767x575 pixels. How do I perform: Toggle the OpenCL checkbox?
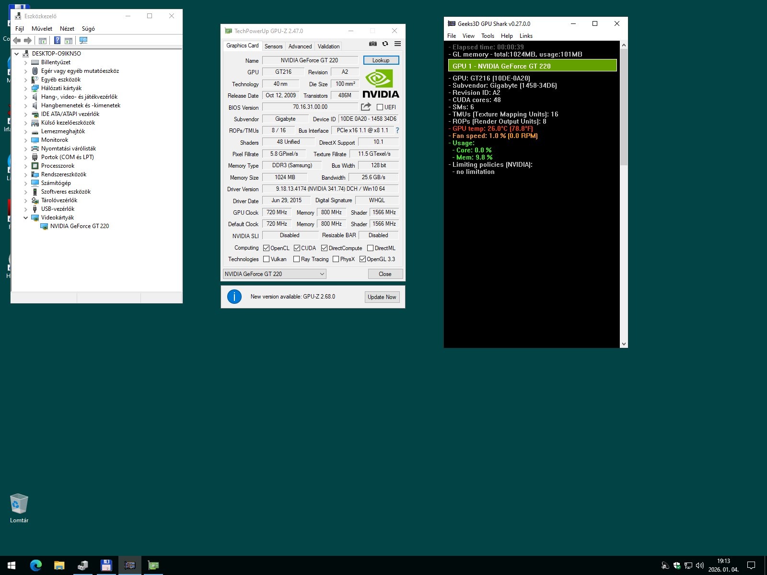pyautogui.click(x=267, y=248)
